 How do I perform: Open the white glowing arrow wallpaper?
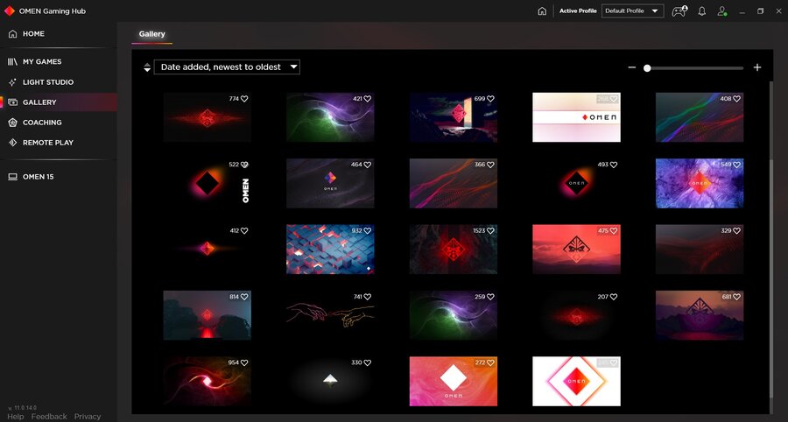pyautogui.click(x=330, y=382)
